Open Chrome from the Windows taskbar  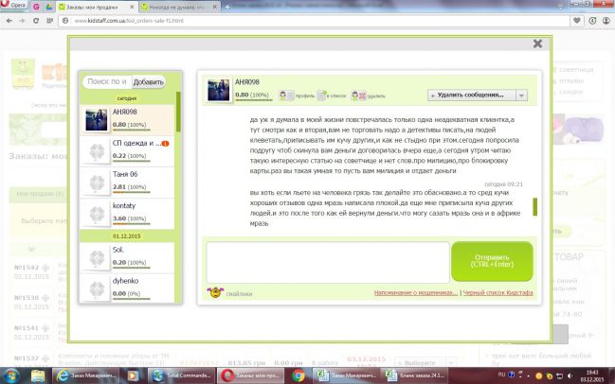[298, 375]
